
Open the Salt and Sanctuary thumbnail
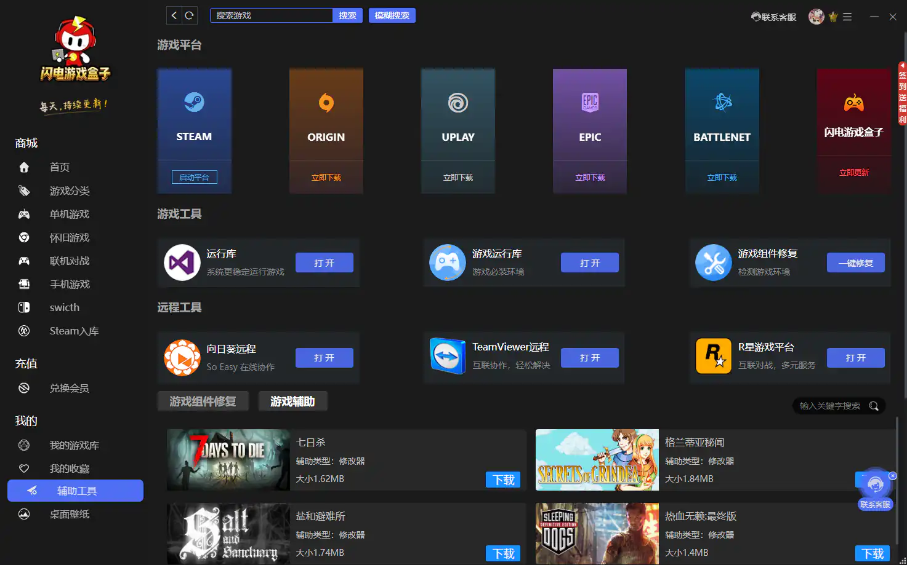coord(228,534)
